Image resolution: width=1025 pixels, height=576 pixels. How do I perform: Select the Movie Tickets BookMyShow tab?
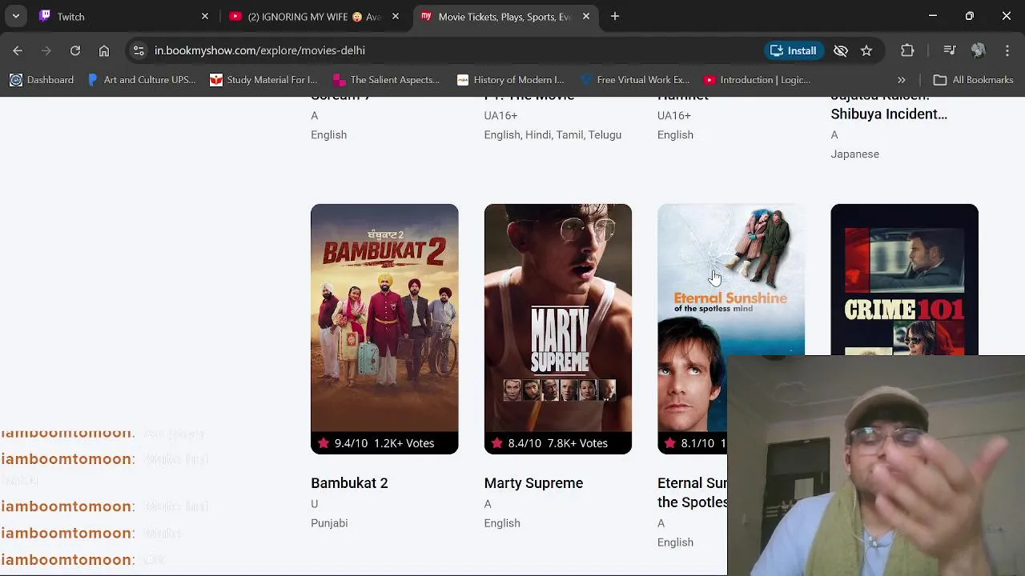505,16
